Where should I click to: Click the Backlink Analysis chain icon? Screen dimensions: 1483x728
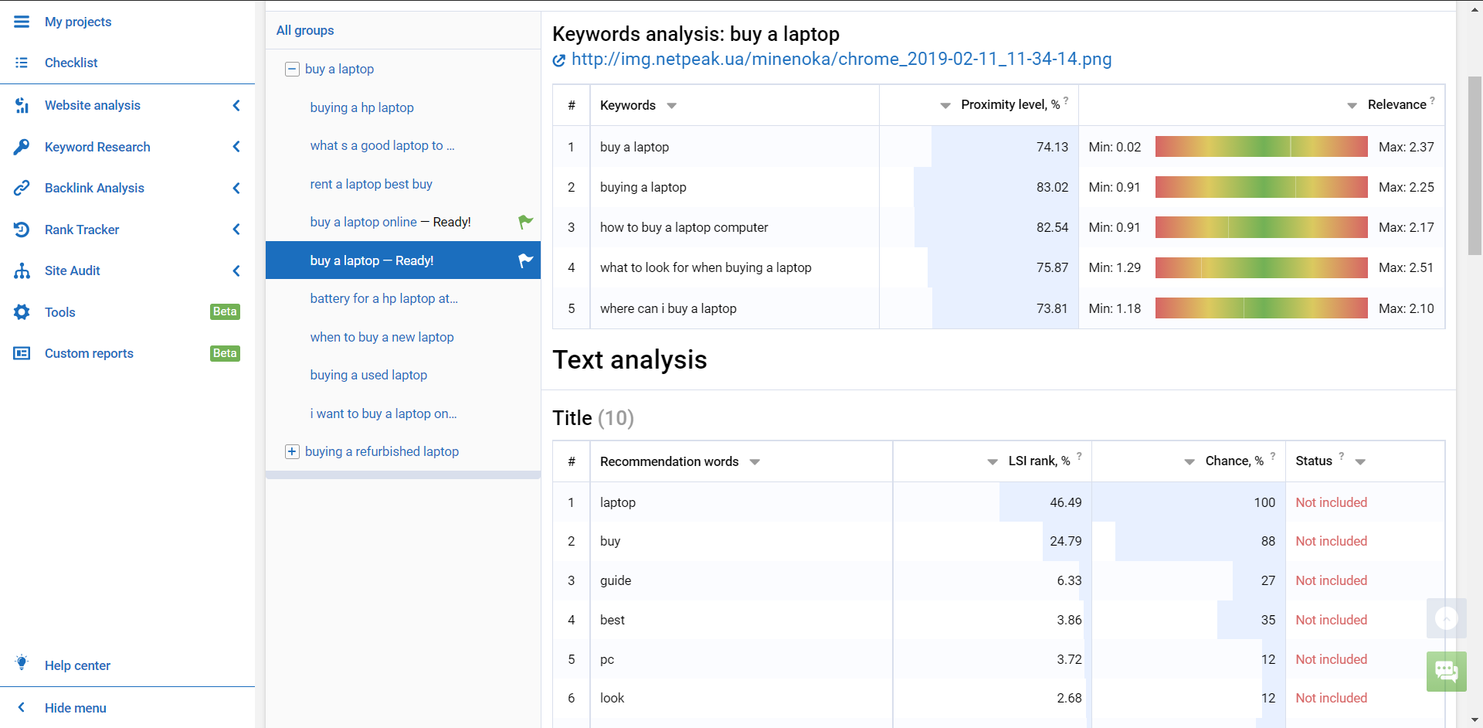(x=22, y=188)
